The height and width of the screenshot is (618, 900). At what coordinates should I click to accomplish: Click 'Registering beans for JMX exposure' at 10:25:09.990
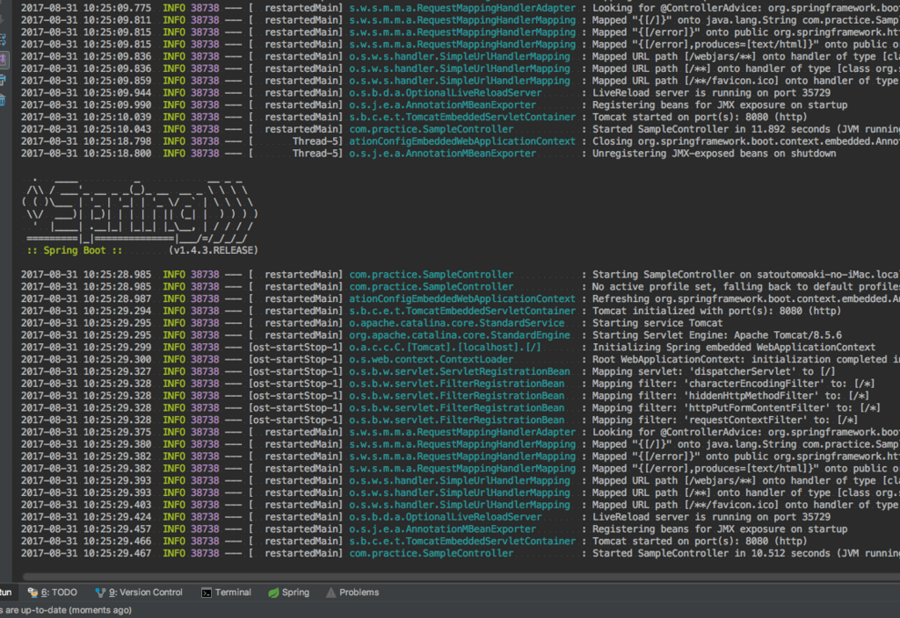pyautogui.click(x=720, y=104)
